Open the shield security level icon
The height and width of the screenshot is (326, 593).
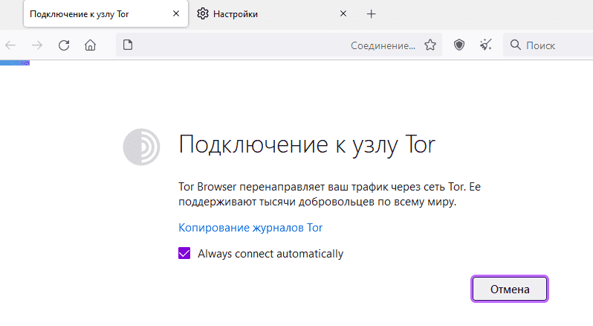(459, 45)
